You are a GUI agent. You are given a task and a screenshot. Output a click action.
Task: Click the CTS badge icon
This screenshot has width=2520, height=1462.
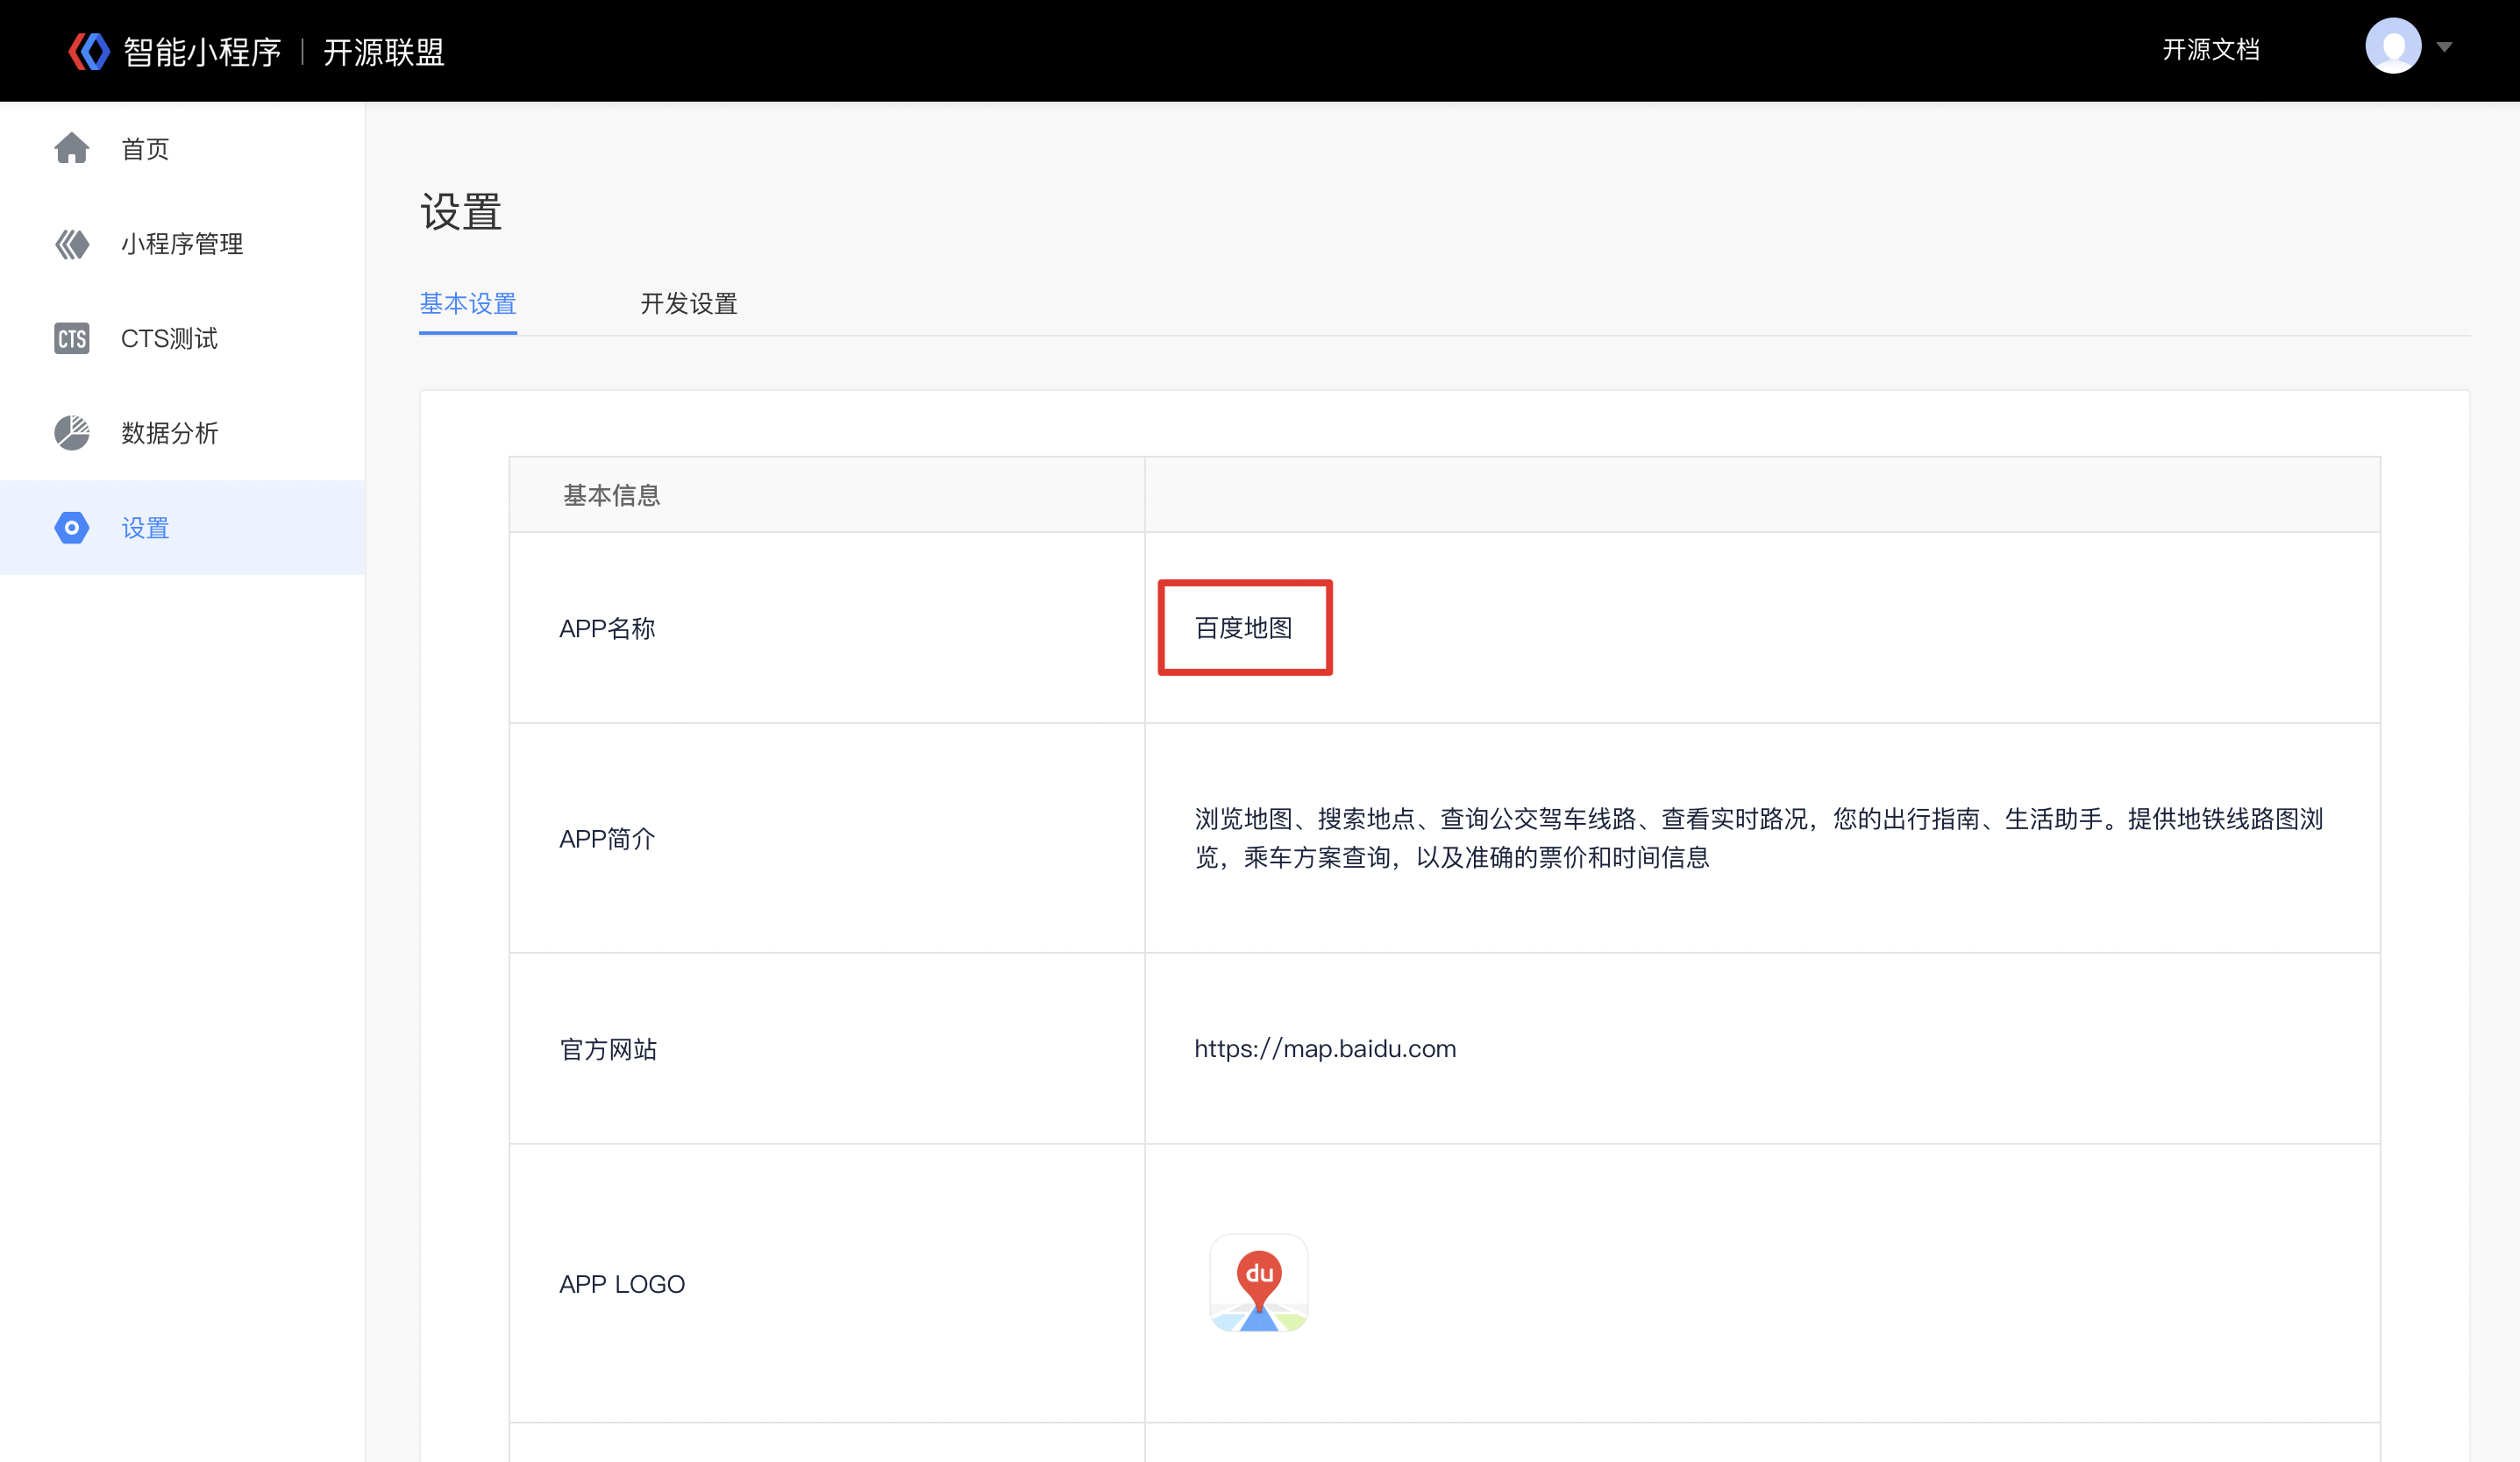pos(72,339)
